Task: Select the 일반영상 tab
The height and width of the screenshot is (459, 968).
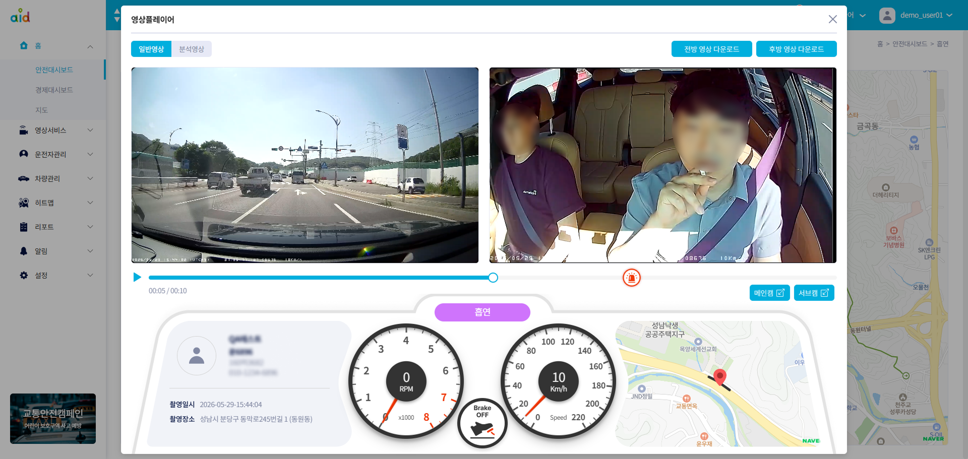Action: pos(151,49)
